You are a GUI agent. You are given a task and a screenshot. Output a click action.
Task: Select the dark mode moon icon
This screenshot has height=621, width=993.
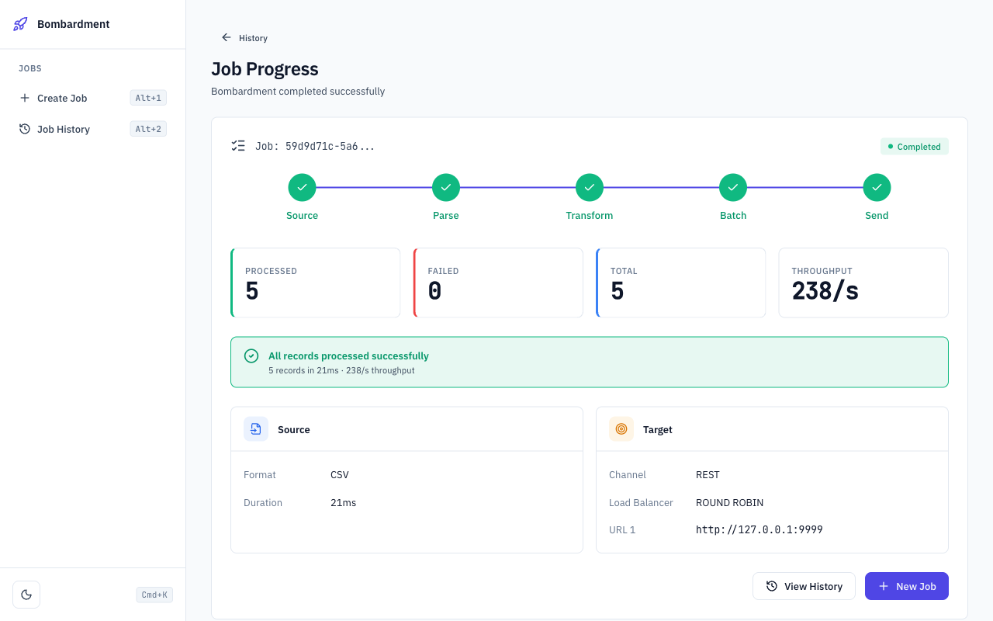(x=26, y=594)
